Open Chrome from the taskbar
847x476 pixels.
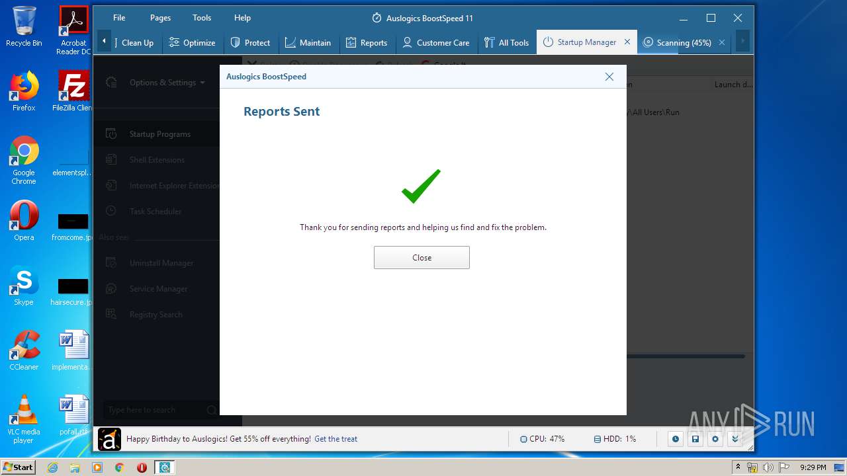[119, 467]
